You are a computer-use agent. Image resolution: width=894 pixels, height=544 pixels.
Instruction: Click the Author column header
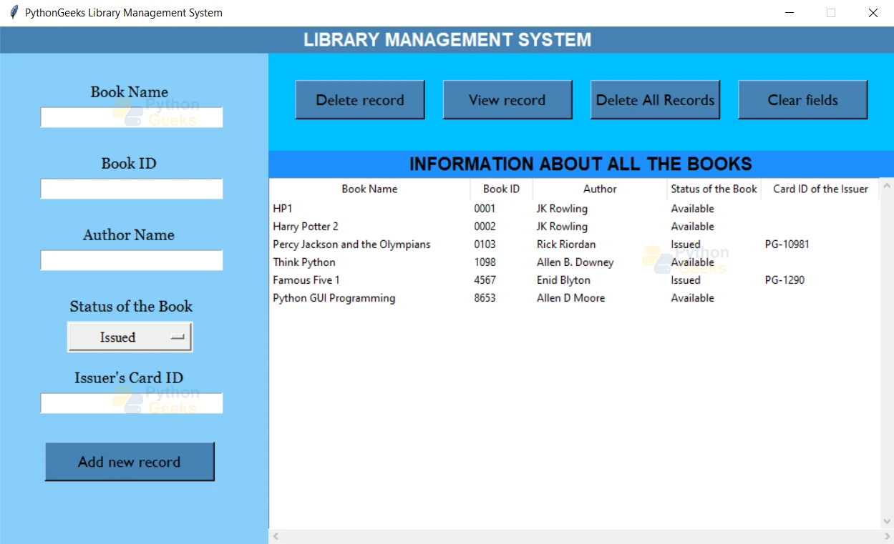pos(600,189)
